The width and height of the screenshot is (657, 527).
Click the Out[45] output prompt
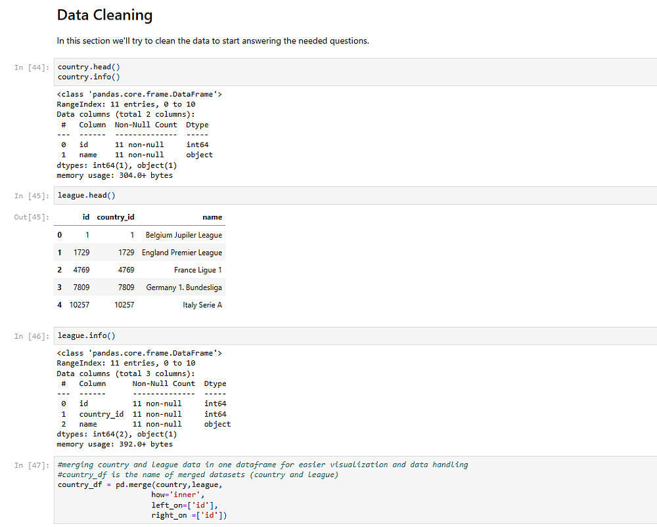31,217
